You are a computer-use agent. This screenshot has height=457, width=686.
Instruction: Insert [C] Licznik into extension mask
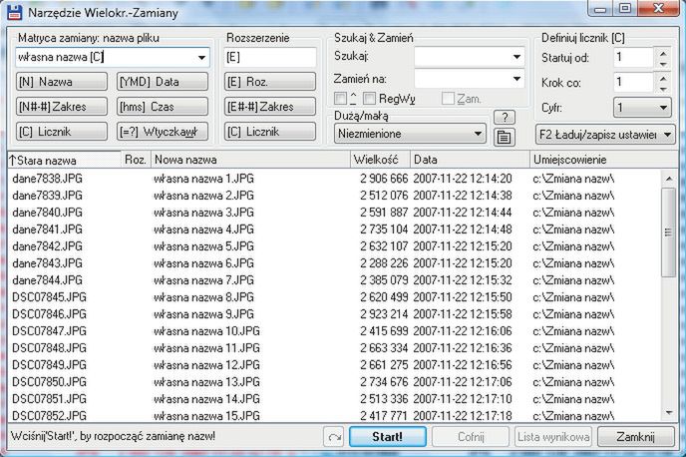point(270,132)
